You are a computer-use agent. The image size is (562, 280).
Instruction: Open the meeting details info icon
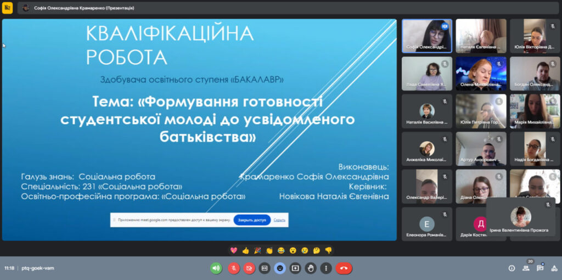tap(512, 268)
